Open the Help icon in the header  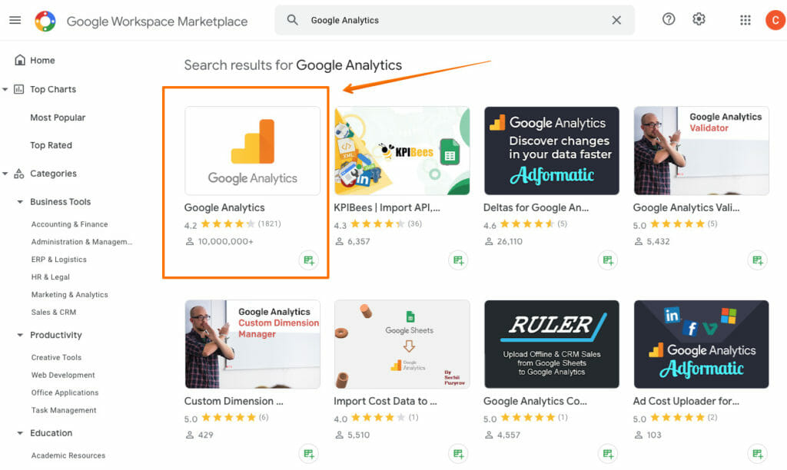tap(668, 20)
